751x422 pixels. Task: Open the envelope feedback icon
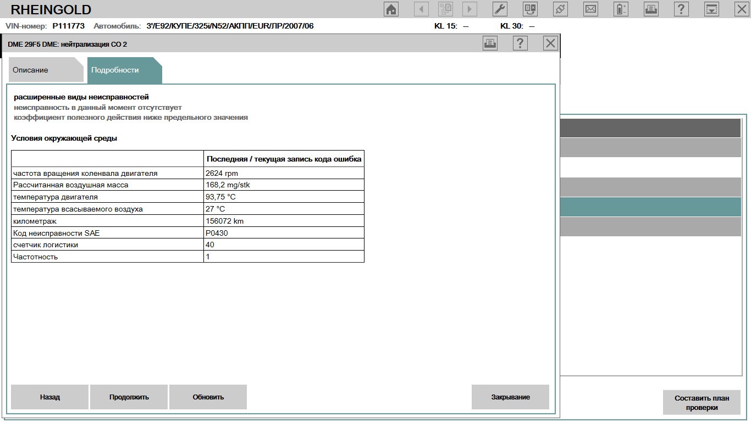point(590,9)
